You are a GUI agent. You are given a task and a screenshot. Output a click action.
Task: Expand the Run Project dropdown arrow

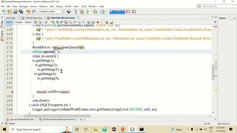91,11
